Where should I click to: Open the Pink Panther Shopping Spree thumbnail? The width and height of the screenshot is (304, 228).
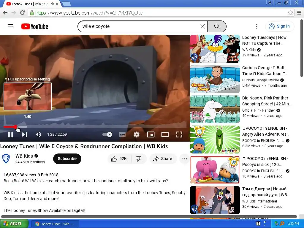coord(215,109)
